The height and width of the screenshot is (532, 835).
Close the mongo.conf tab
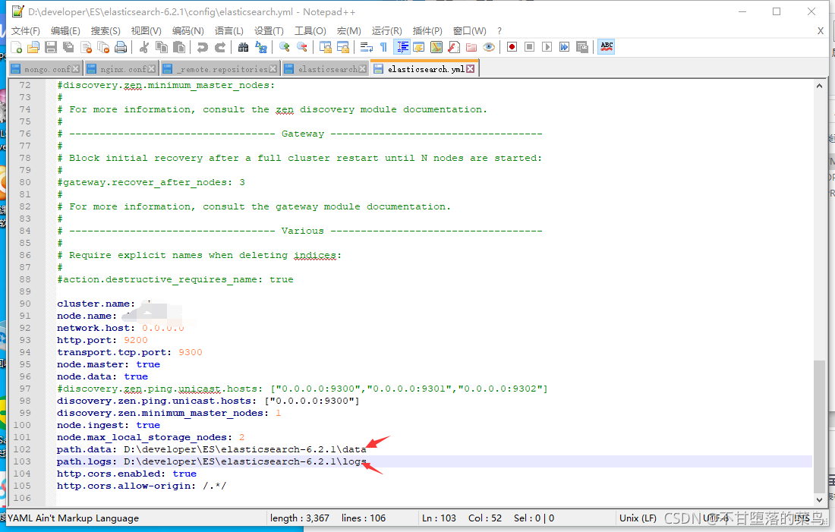(x=76, y=69)
